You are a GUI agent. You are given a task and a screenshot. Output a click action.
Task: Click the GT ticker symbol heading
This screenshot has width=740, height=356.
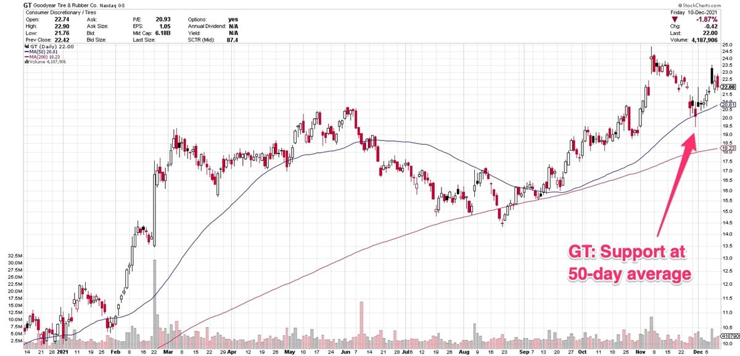click(27, 5)
